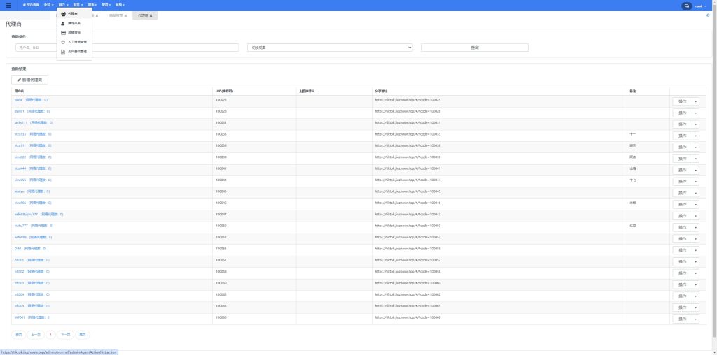
Task: Close the 商品管理 tab with its X
Action: tap(125, 15)
